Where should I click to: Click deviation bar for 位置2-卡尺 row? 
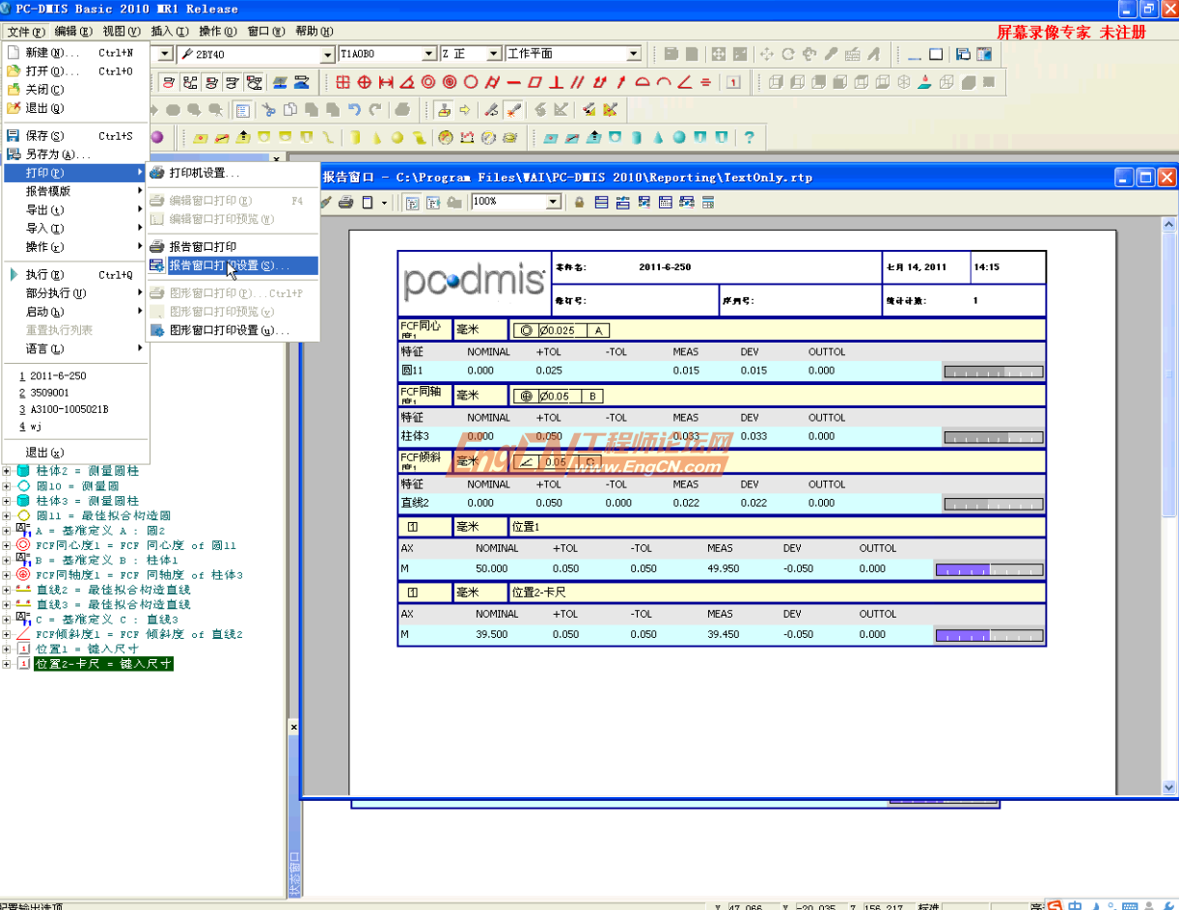click(x=989, y=635)
